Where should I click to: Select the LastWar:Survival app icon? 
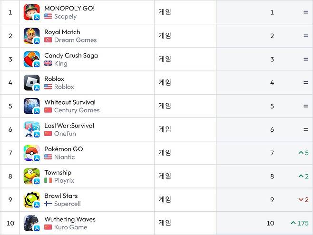tap(31, 129)
